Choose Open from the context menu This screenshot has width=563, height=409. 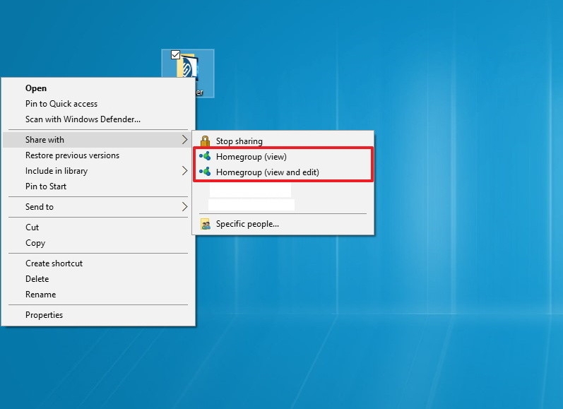tap(99, 88)
